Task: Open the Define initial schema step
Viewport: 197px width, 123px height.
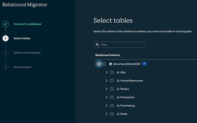Action: tap(27, 53)
